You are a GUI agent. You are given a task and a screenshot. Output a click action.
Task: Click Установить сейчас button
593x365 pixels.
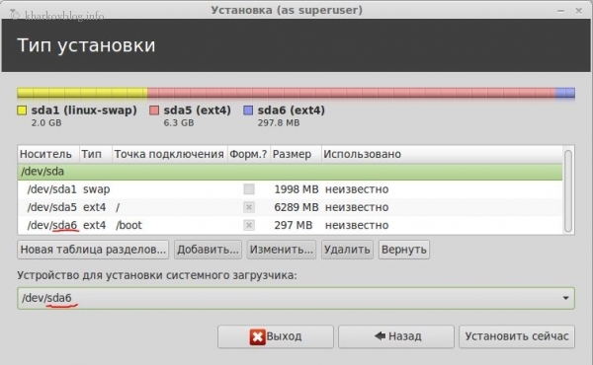click(x=517, y=336)
